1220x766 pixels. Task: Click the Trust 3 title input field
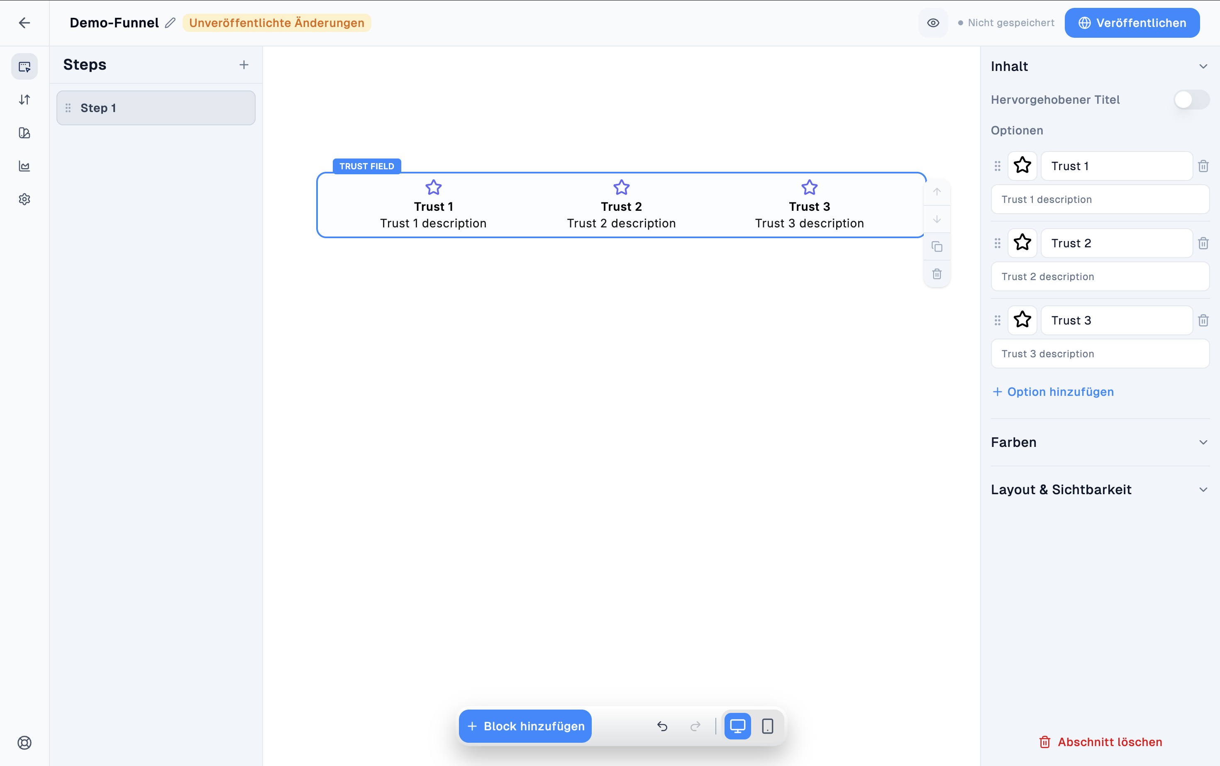pyautogui.click(x=1116, y=320)
